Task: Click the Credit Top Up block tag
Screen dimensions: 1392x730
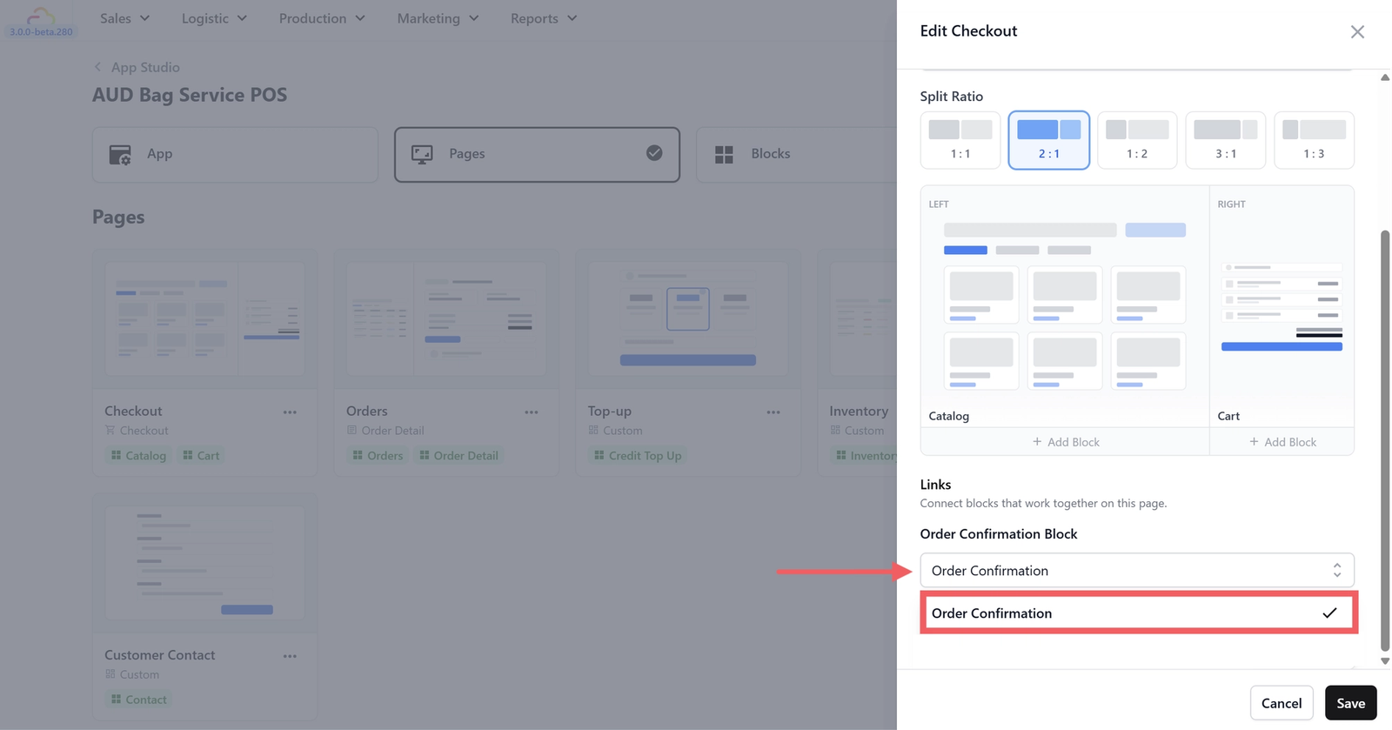Action: [638, 455]
